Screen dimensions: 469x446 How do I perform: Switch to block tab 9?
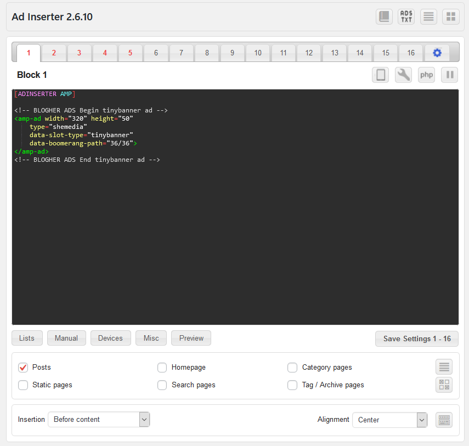(233, 53)
